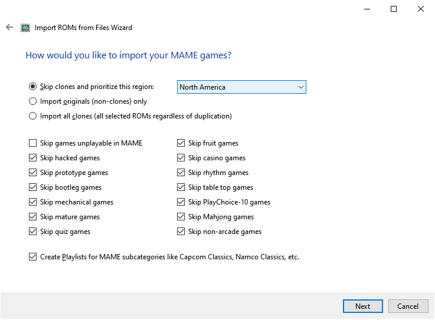Select Import originals (non-clones) only
The width and height of the screenshot is (435, 320).
[x=32, y=101]
